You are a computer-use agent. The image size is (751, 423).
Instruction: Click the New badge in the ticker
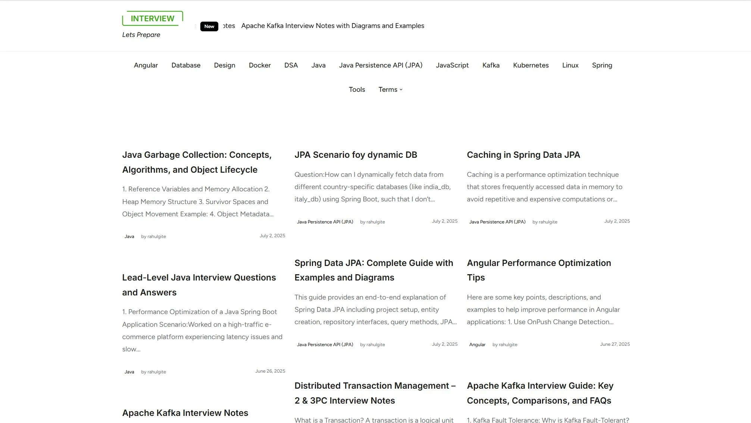pyautogui.click(x=209, y=26)
